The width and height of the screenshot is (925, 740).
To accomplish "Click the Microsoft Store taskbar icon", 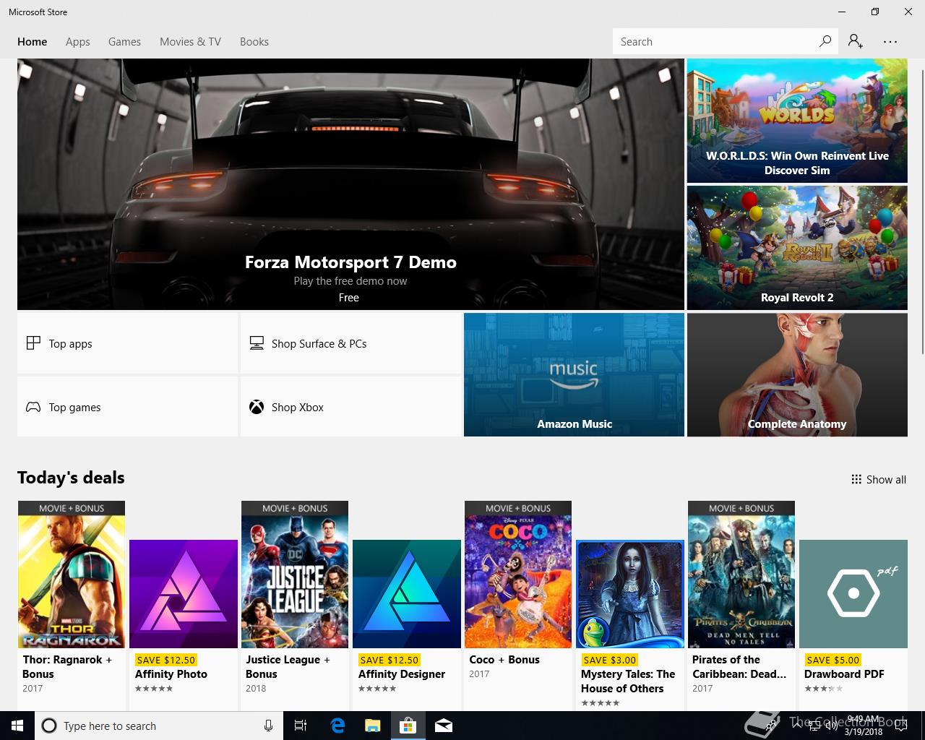I will click(x=408, y=726).
